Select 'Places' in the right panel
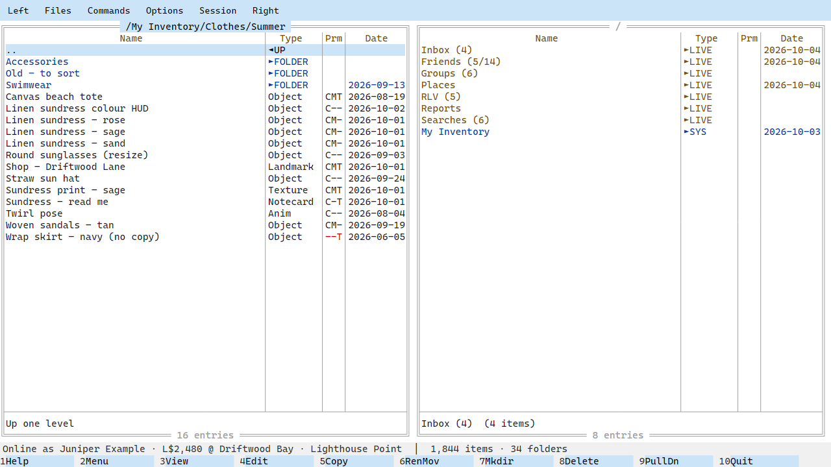This screenshot has height=467, width=831. click(x=621, y=85)
